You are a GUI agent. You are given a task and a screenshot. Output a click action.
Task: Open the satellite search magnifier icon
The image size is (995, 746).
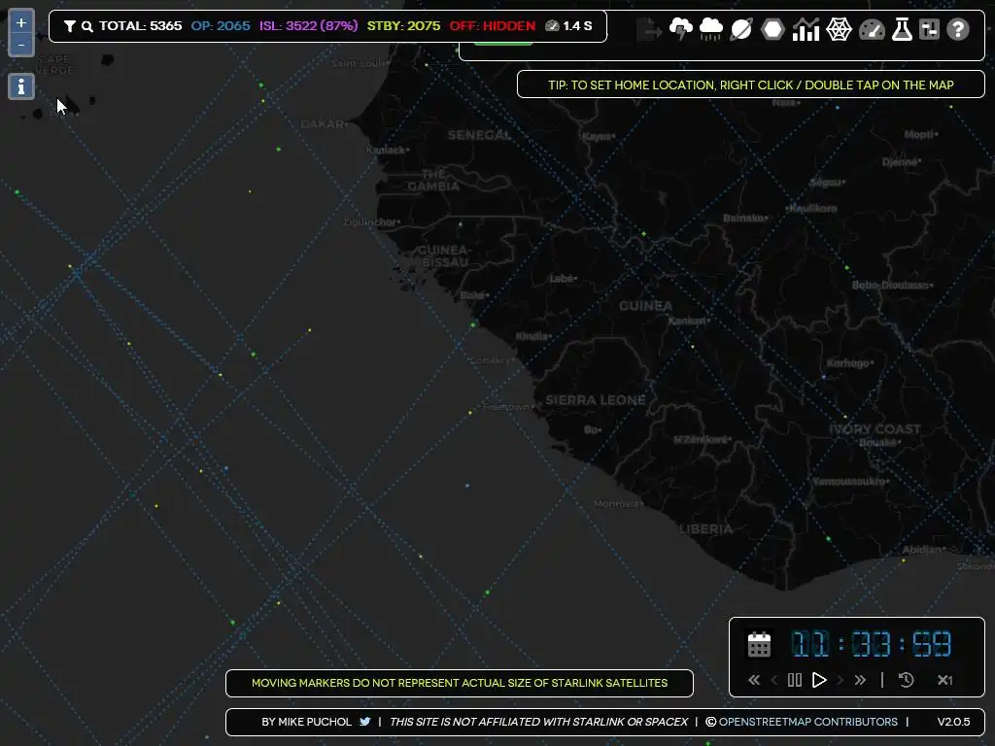86,26
